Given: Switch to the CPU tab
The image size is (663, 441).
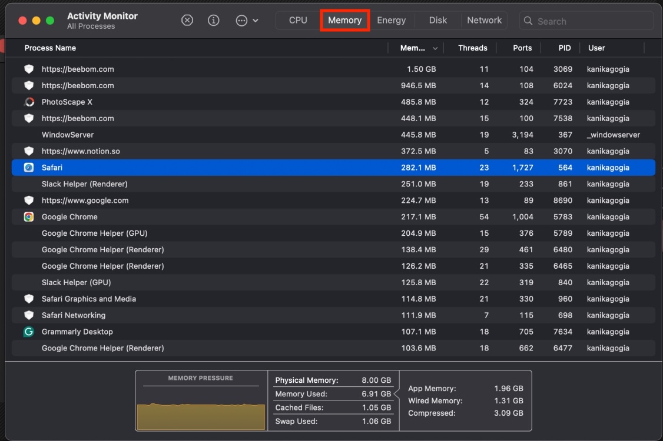Looking at the screenshot, I should pos(298,19).
